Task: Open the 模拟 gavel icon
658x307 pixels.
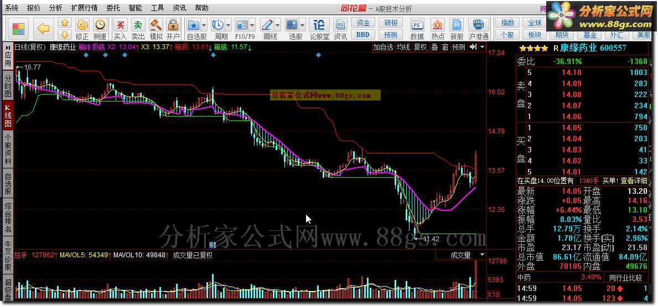Action: tap(156, 25)
